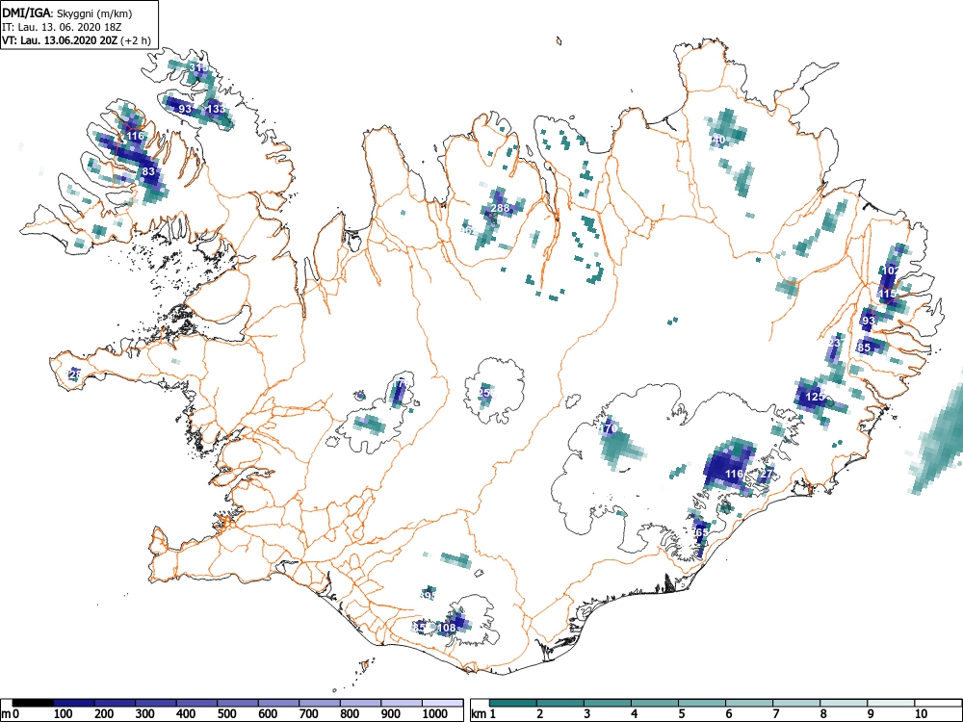
Task: Click the 5 tick label in the km legend
Action: click(x=681, y=713)
